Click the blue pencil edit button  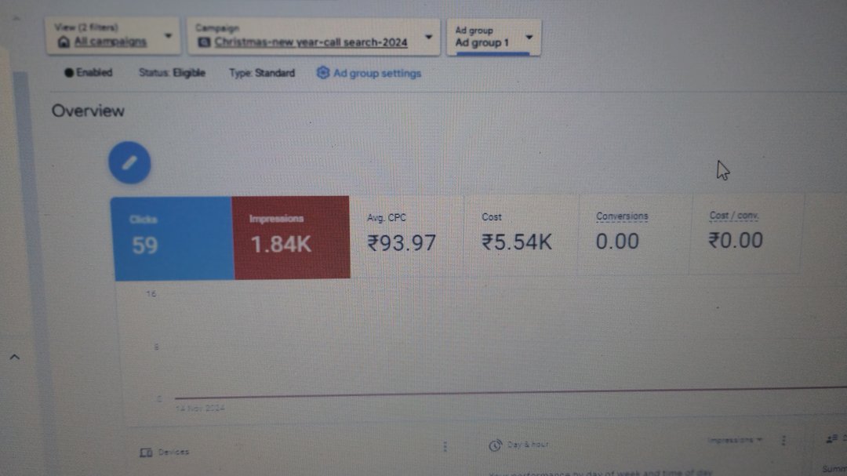tap(129, 162)
